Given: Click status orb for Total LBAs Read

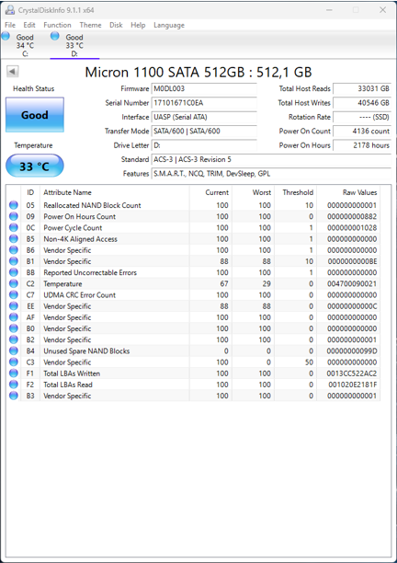Looking at the screenshot, I should (13, 385).
